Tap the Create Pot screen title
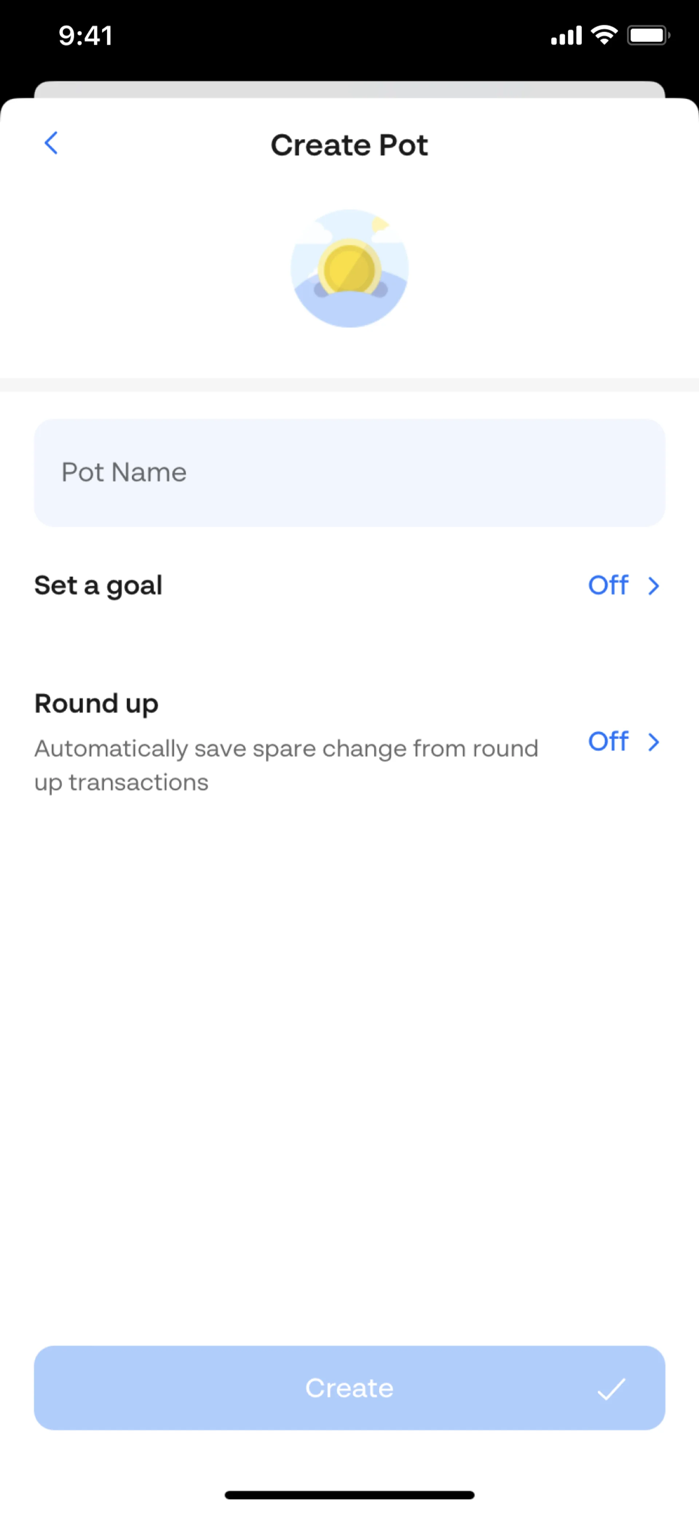The width and height of the screenshot is (699, 1513). [x=349, y=145]
